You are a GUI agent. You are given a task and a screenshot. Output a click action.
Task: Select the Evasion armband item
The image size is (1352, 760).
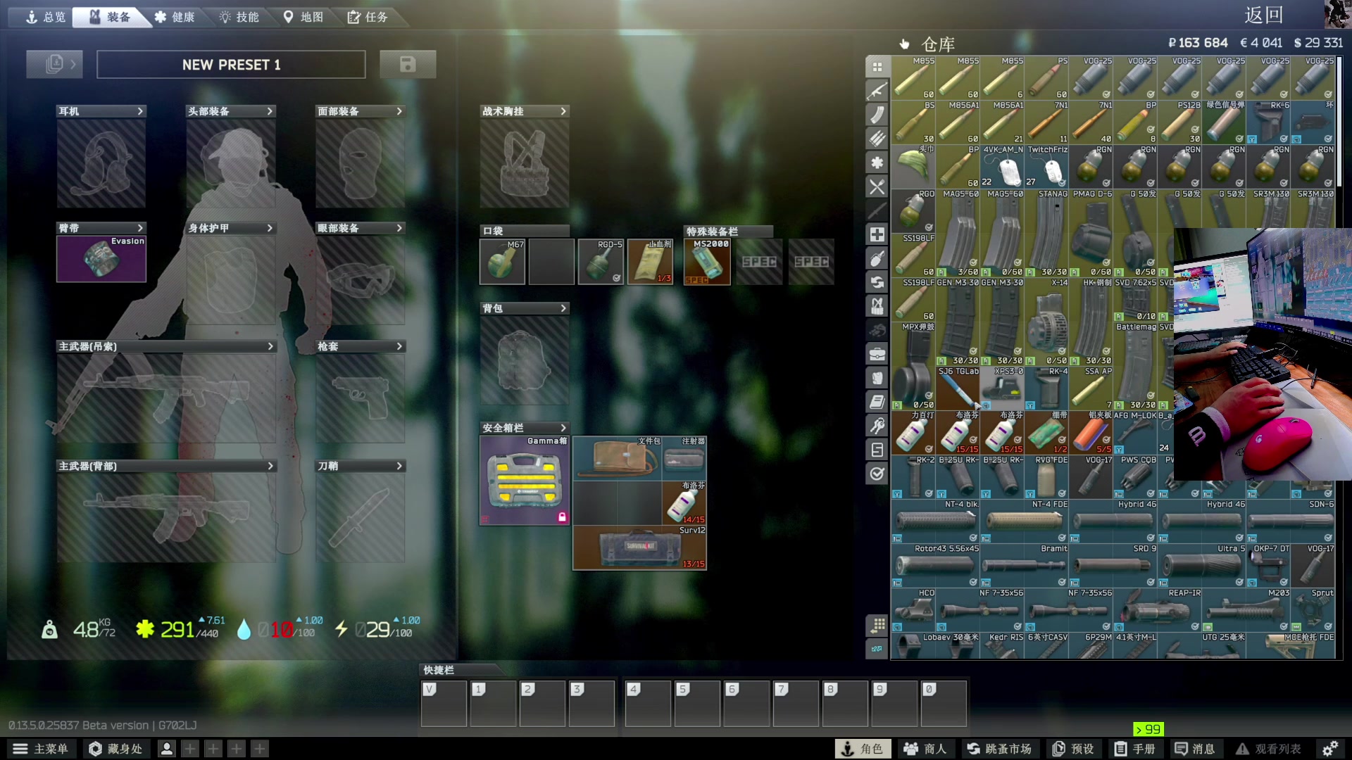[101, 258]
